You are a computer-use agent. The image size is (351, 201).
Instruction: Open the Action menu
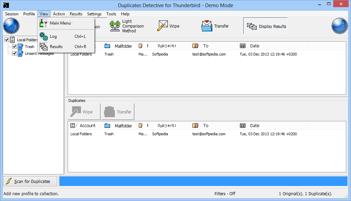59,14
